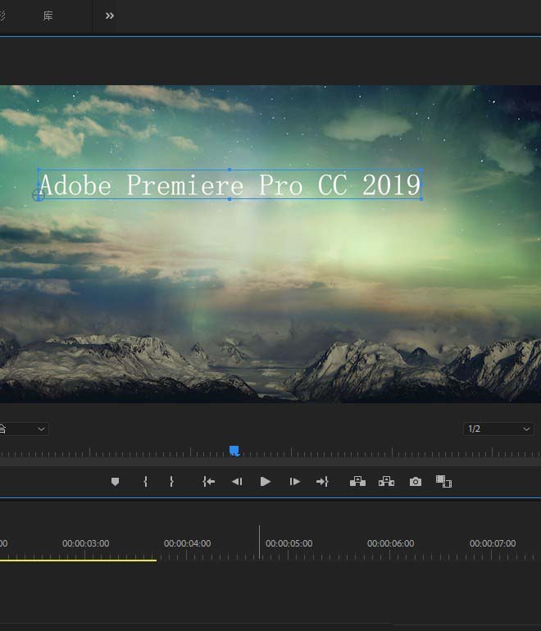
Task: Jump to Out point
Action: pyautogui.click(x=322, y=482)
